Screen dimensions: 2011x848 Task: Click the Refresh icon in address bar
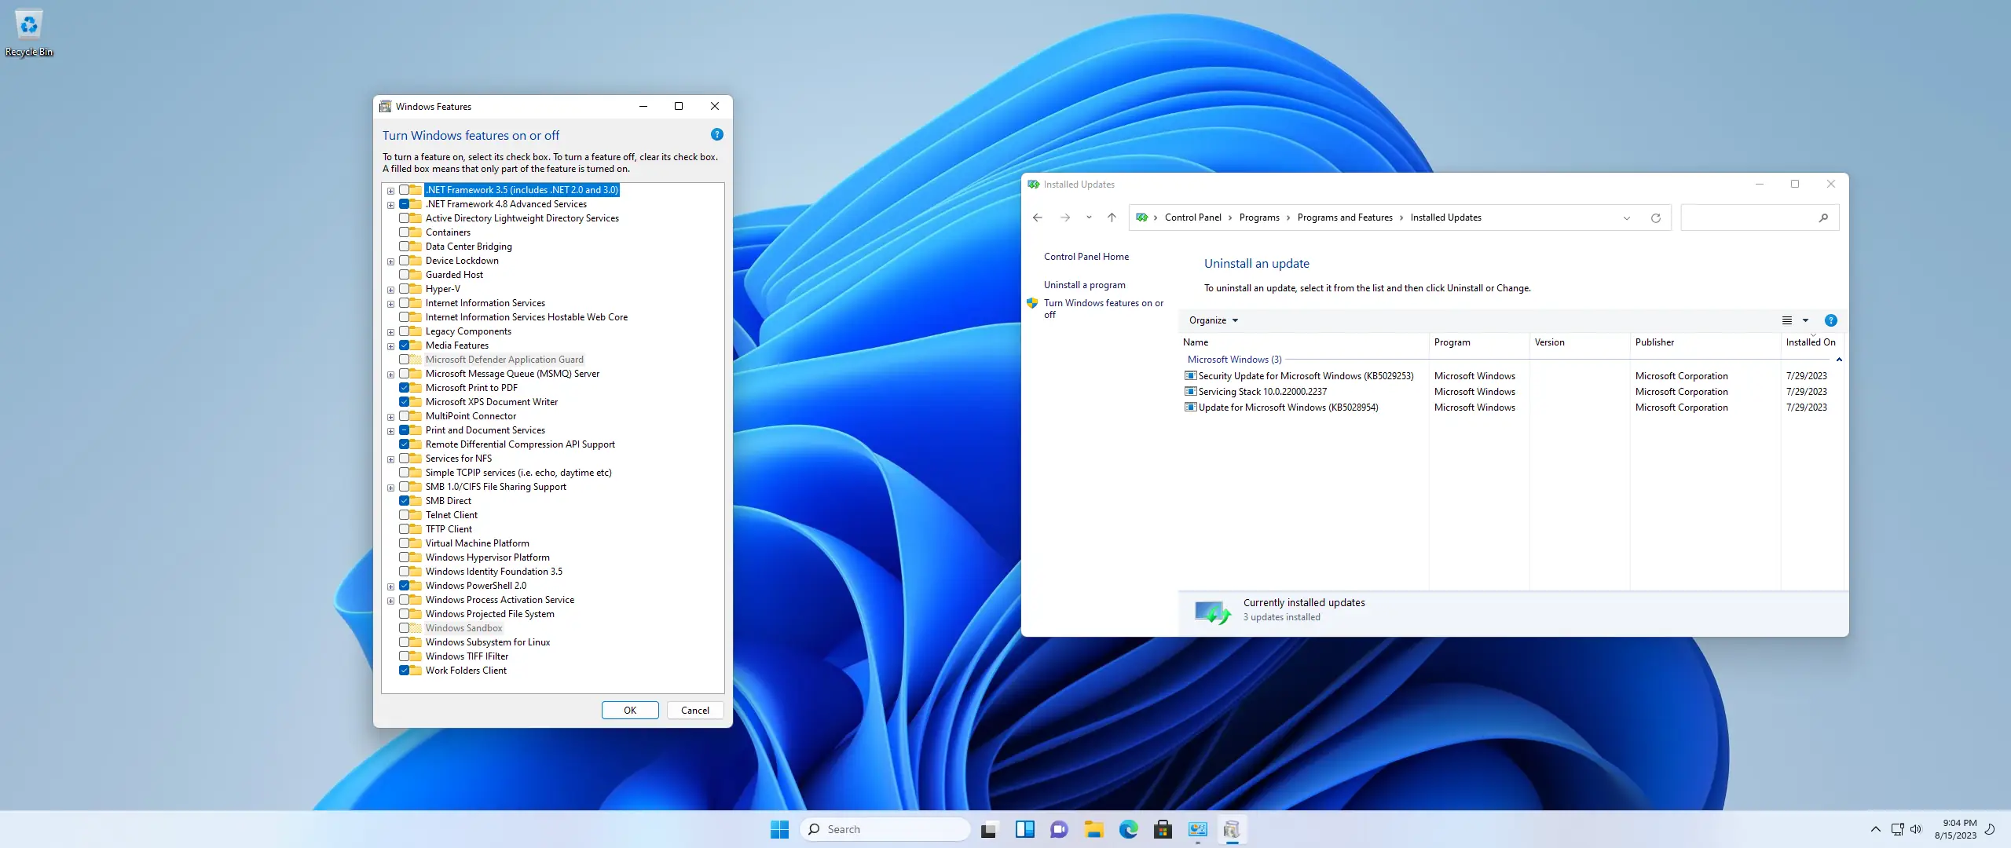[x=1655, y=218]
